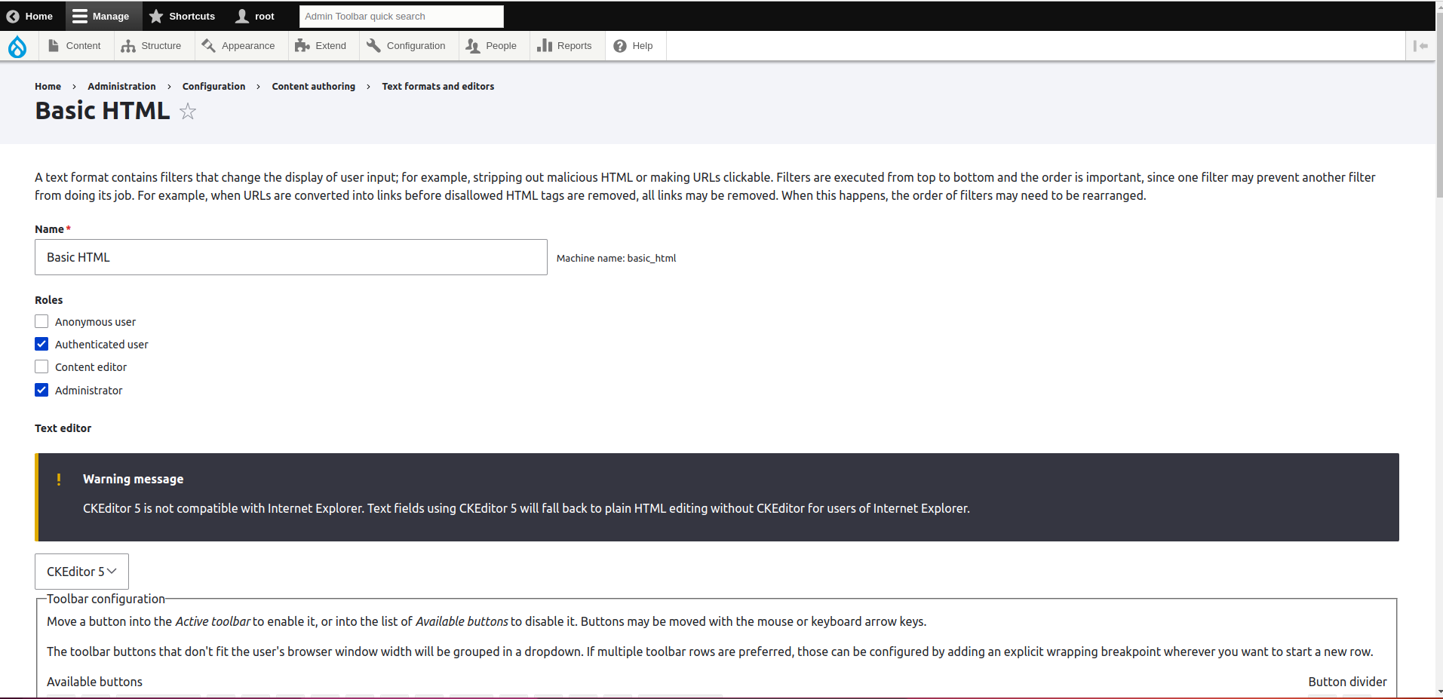The image size is (1443, 699).
Task: Switch to the Content menu item
Action: pos(75,45)
